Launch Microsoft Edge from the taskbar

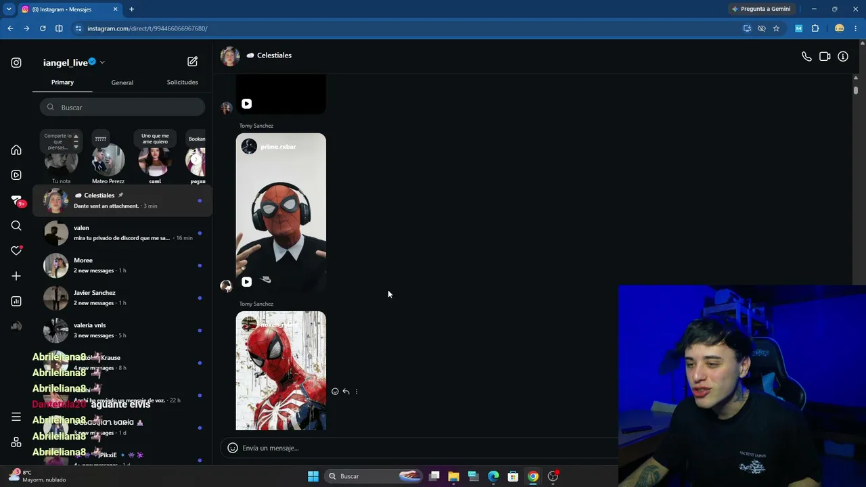click(x=493, y=476)
